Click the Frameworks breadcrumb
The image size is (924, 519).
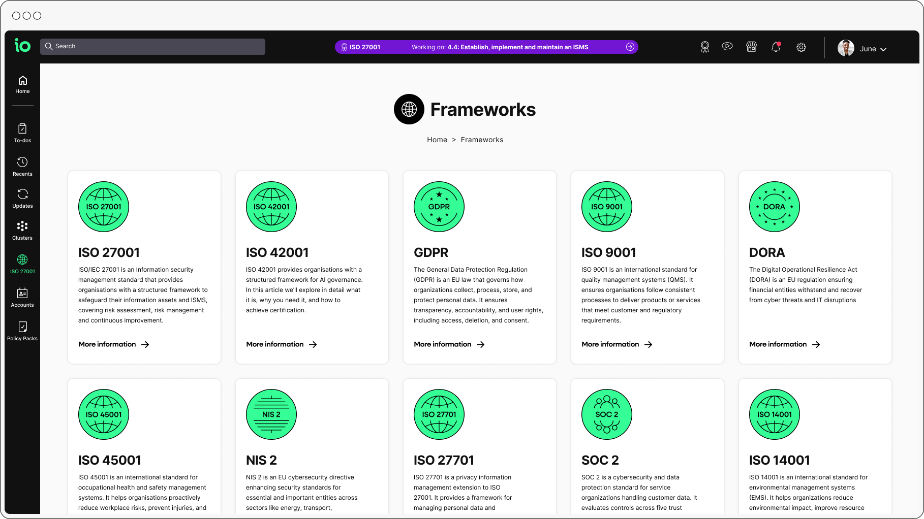tap(482, 140)
